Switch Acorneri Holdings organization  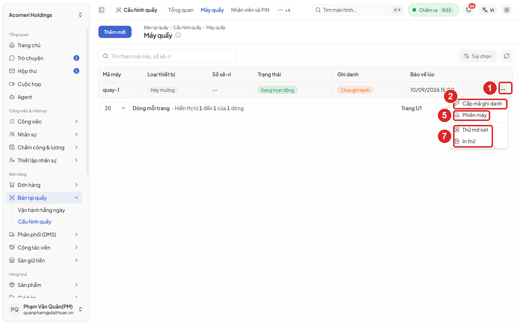click(x=46, y=15)
